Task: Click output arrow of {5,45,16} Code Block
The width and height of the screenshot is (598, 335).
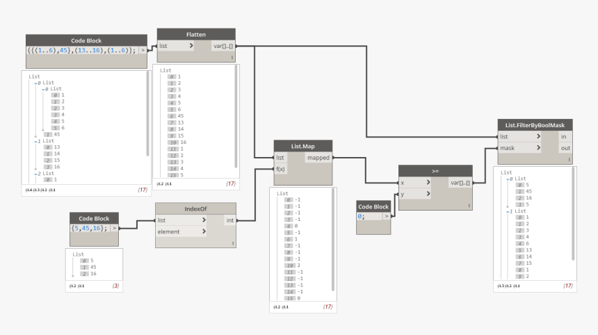Action: [x=114, y=227]
